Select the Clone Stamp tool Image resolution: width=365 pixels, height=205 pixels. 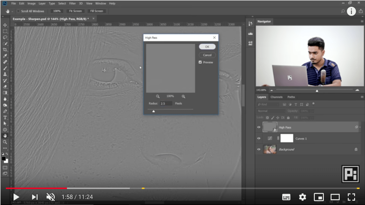(5, 74)
